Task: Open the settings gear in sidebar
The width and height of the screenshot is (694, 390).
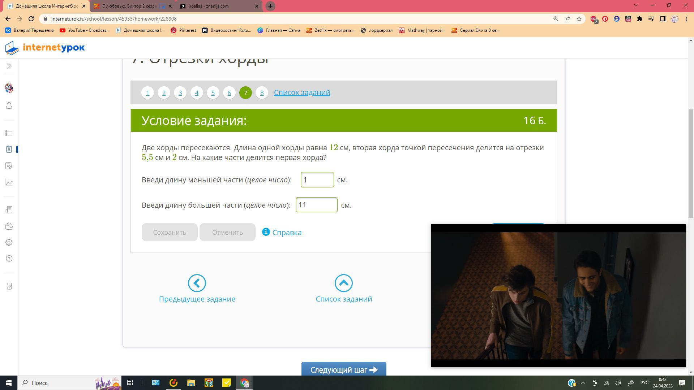Action: 9,242
